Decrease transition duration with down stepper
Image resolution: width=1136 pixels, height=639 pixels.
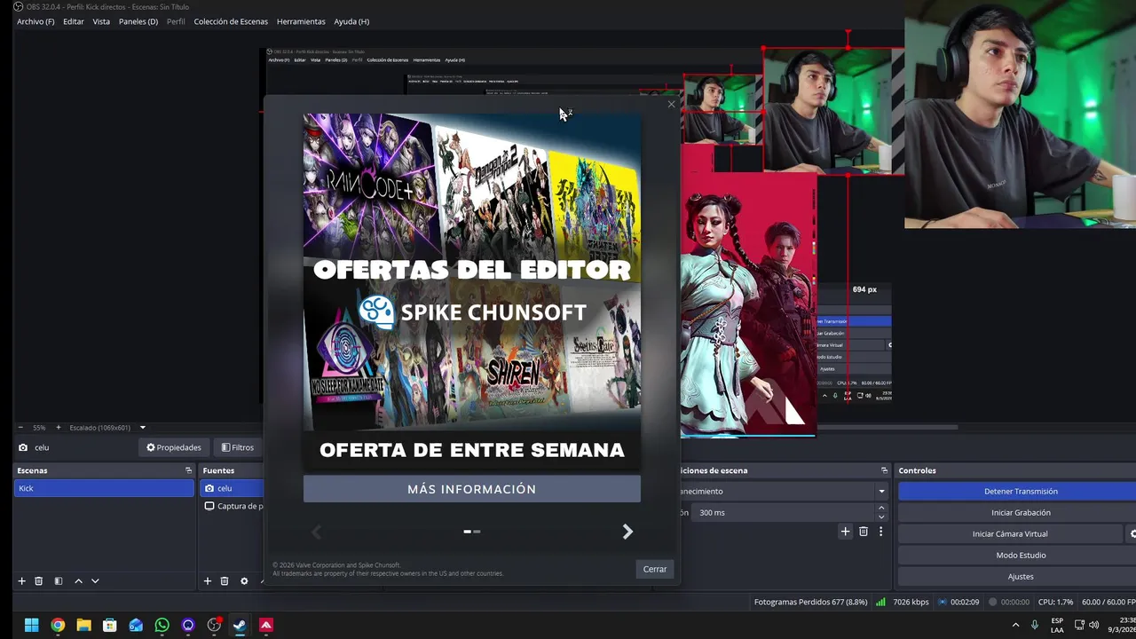[x=881, y=517]
